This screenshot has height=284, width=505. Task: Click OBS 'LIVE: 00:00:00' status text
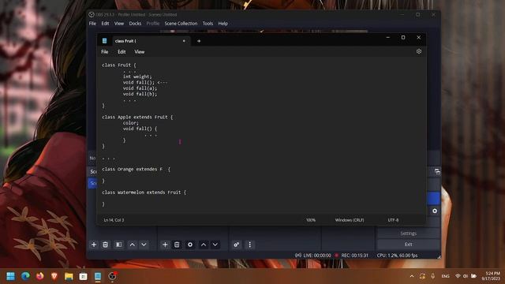click(x=317, y=256)
